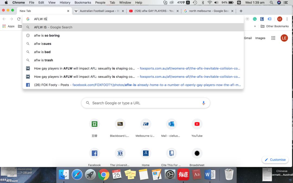Click the voice search microphone icon
This screenshot has height=183, width=293.
click(x=203, y=103)
